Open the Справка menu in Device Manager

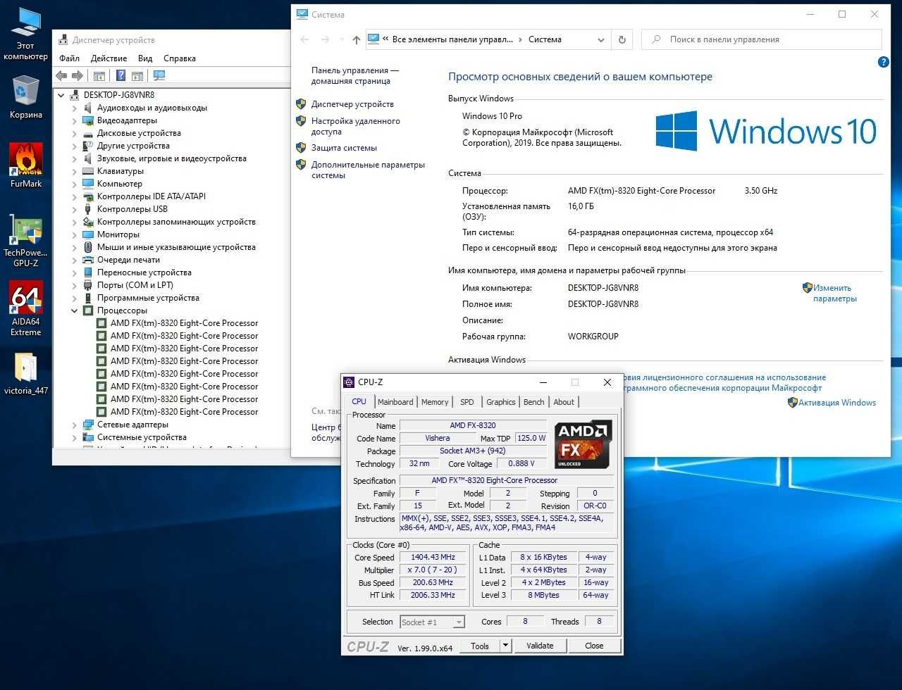click(x=180, y=58)
